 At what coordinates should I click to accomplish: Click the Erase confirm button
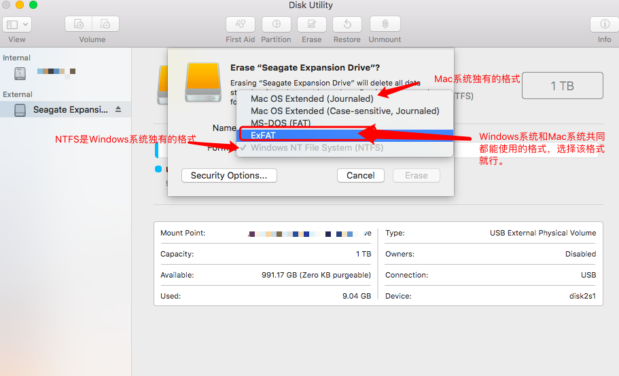[x=416, y=175]
